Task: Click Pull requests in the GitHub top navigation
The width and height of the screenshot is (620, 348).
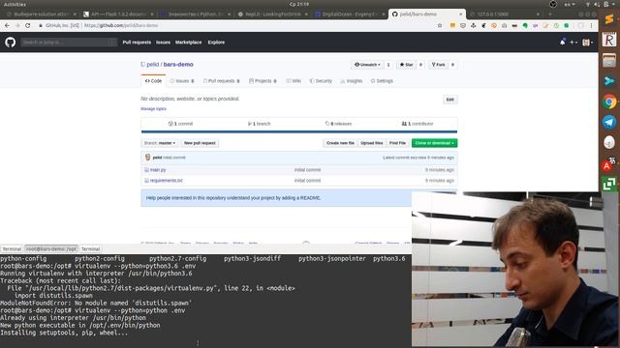Action: tap(137, 43)
